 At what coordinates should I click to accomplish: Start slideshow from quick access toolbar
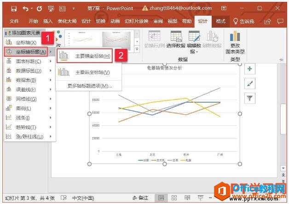[x=51, y=8]
